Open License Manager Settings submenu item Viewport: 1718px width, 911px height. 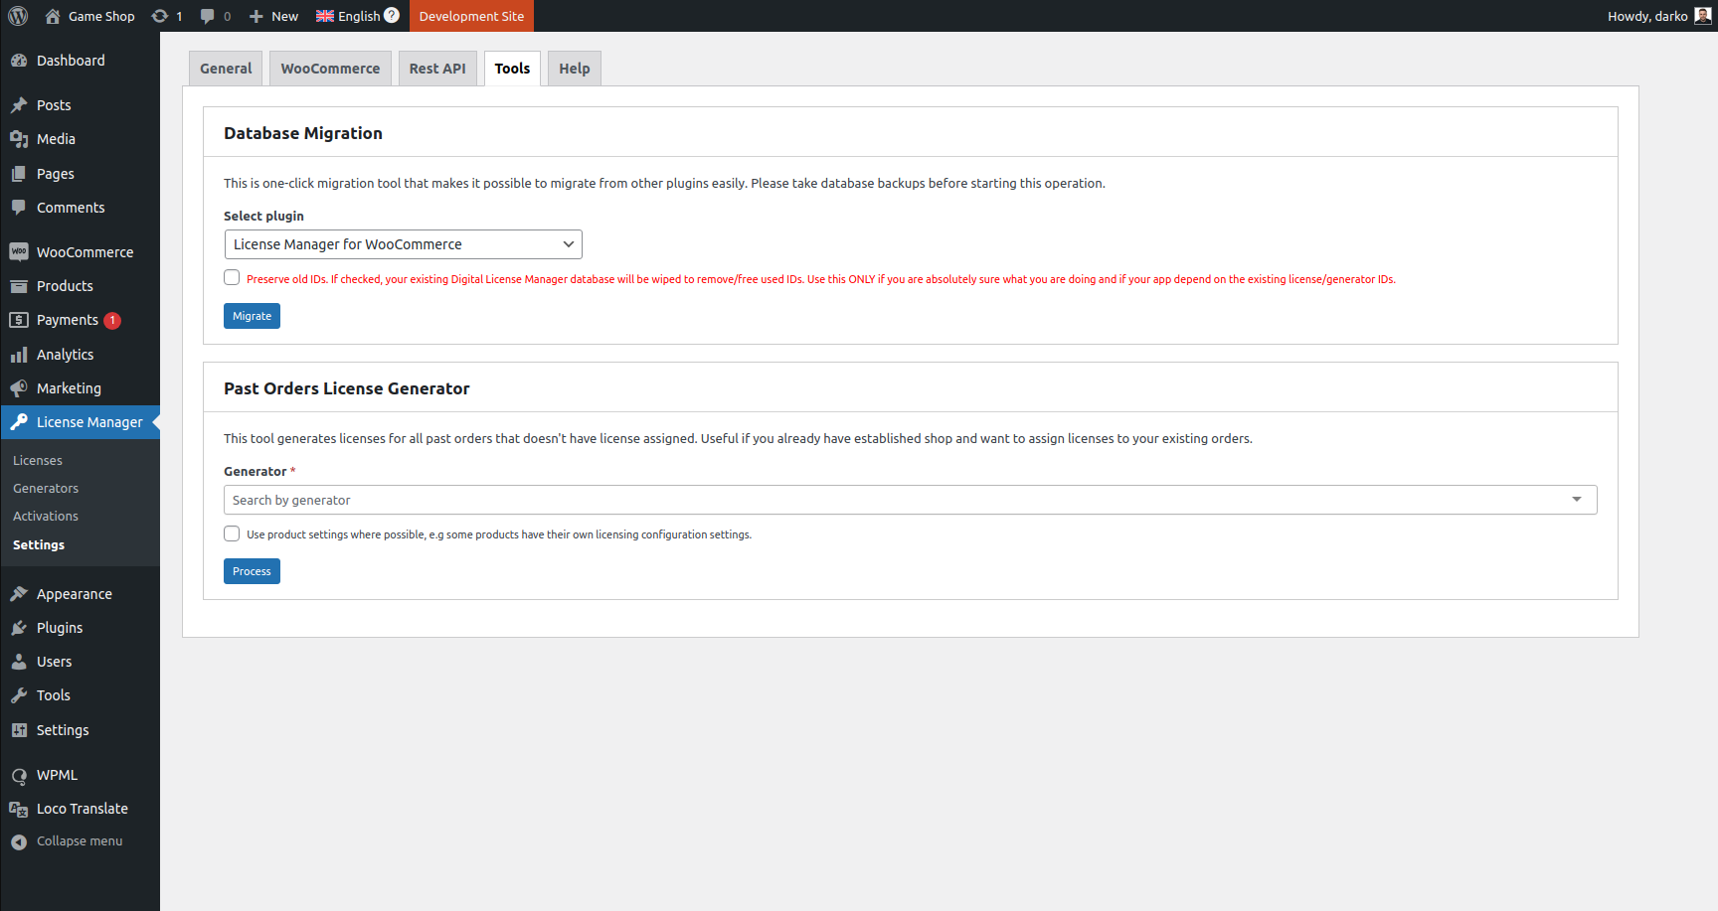point(39,545)
